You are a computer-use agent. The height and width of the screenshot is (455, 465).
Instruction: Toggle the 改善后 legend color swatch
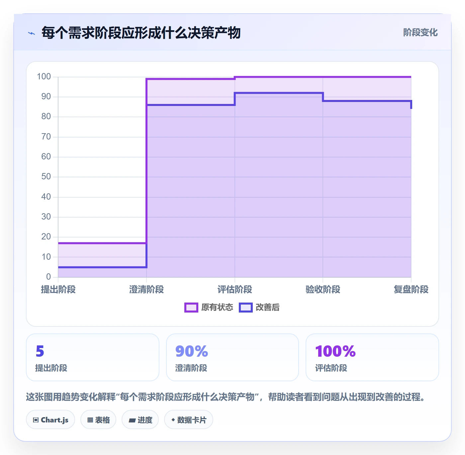[x=245, y=308]
